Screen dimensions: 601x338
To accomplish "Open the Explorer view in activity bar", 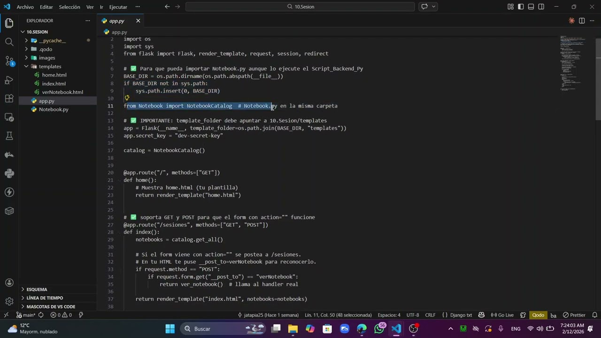I will 9,23.
